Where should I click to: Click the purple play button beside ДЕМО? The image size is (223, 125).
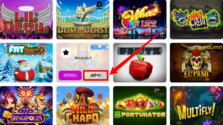(70, 75)
